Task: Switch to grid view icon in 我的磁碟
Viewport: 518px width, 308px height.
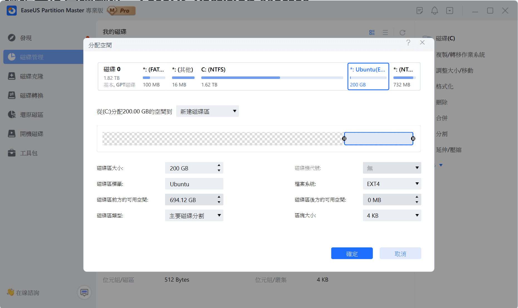Action: [372, 33]
